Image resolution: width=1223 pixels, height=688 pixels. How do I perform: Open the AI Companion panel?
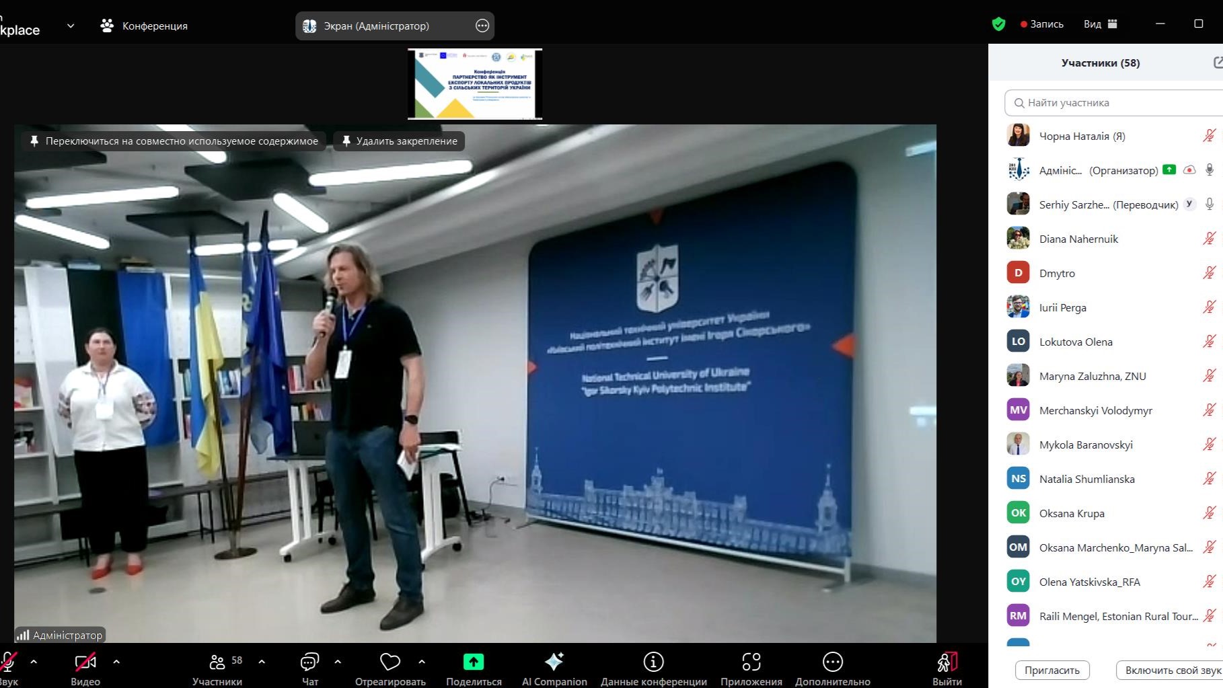pyautogui.click(x=554, y=662)
